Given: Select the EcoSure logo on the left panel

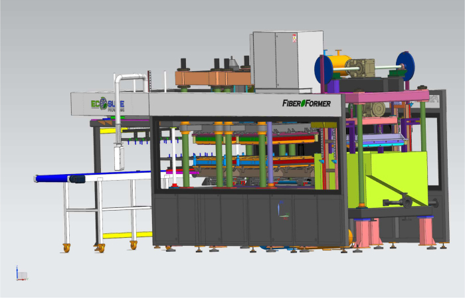Looking at the screenshot, I should (108, 104).
